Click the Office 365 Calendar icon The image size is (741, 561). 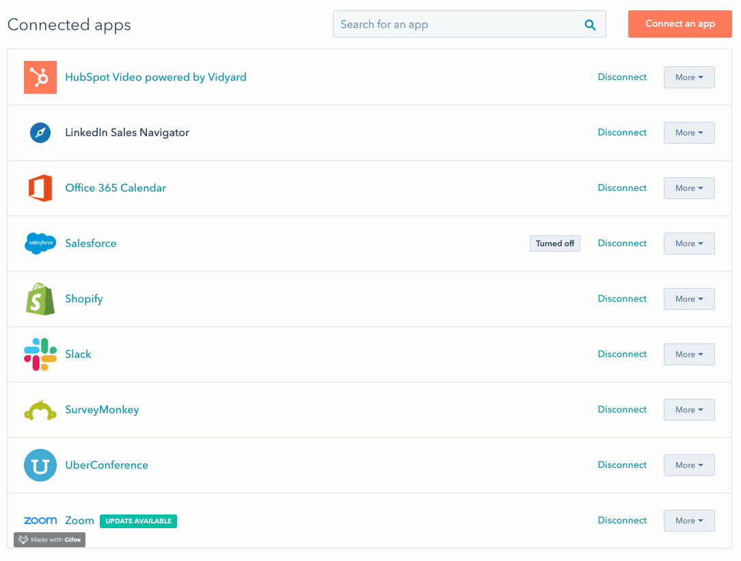tap(40, 188)
